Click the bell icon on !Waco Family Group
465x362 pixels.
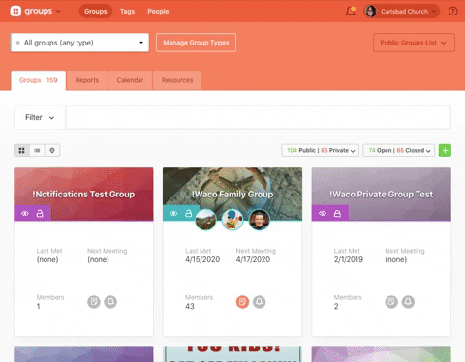(260, 302)
